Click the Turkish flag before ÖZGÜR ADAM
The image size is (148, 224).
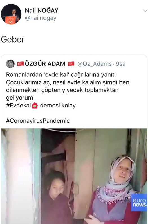point(20,64)
